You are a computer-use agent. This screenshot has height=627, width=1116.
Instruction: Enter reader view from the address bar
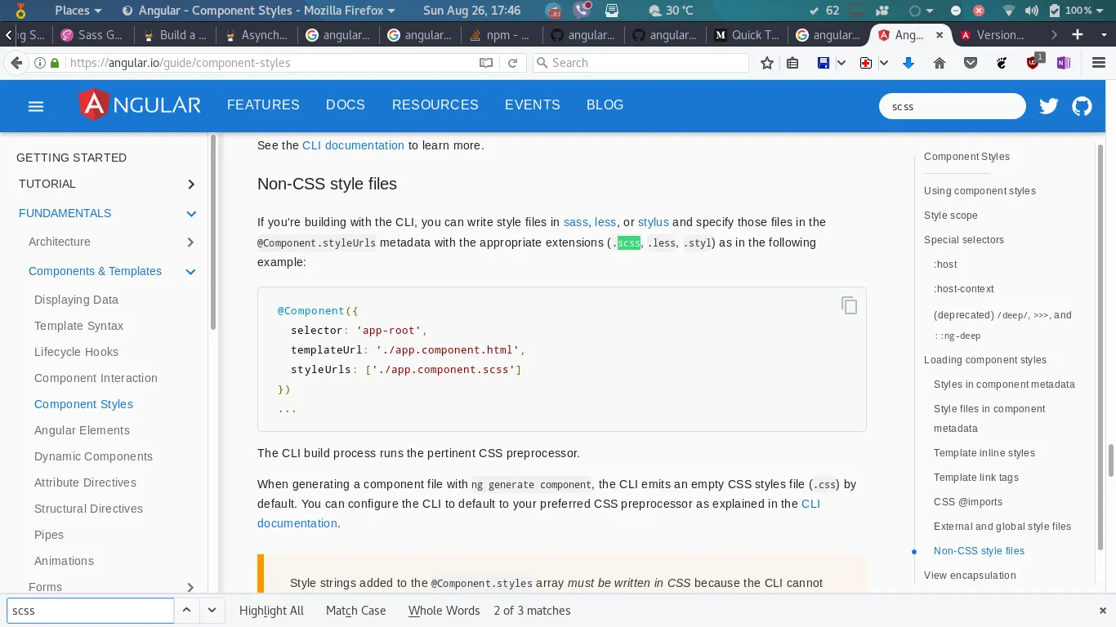pos(486,63)
